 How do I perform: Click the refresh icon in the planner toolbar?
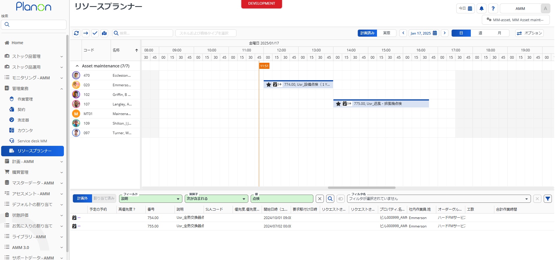[x=76, y=33]
